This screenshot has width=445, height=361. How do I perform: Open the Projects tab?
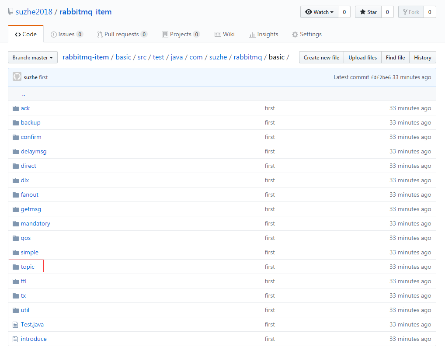(x=181, y=35)
